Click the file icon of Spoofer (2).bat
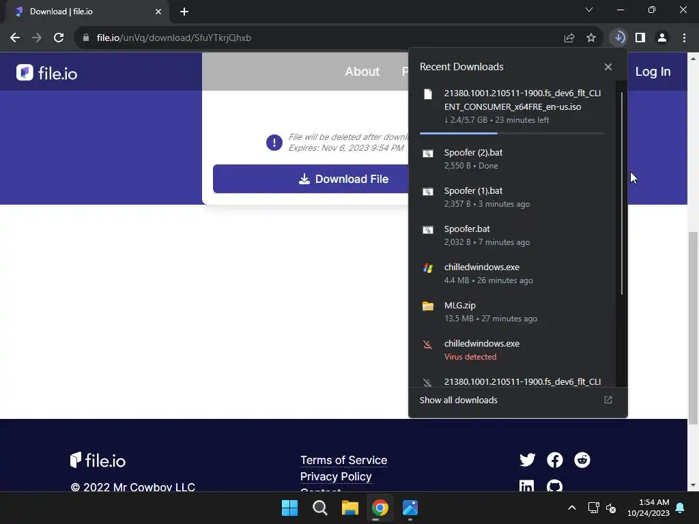This screenshot has width=699, height=524. pos(428,154)
